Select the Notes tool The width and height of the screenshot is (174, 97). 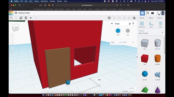pos(160,25)
